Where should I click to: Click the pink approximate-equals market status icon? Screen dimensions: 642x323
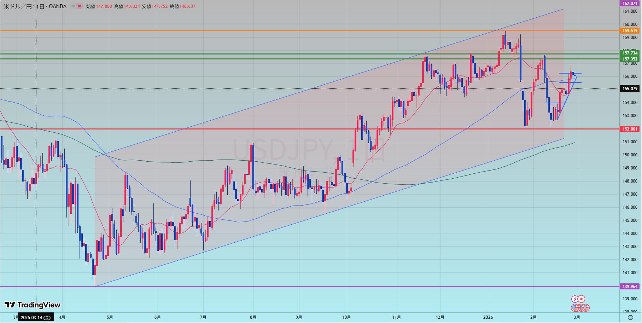80,6
